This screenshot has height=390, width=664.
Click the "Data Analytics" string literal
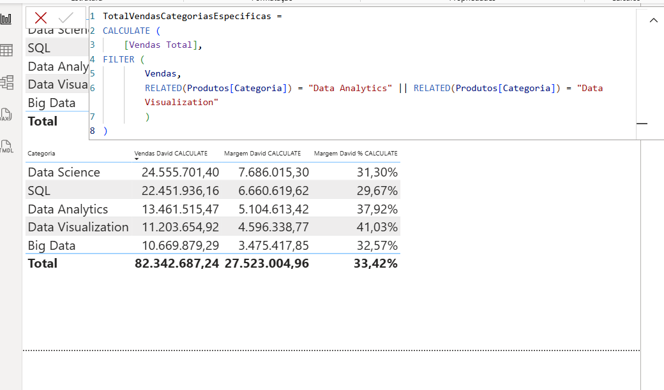(x=351, y=89)
